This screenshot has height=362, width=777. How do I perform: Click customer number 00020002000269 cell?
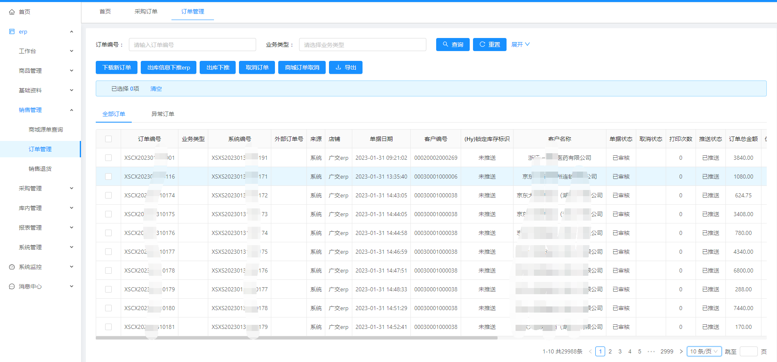pyautogui.click(x=436, y=158)
